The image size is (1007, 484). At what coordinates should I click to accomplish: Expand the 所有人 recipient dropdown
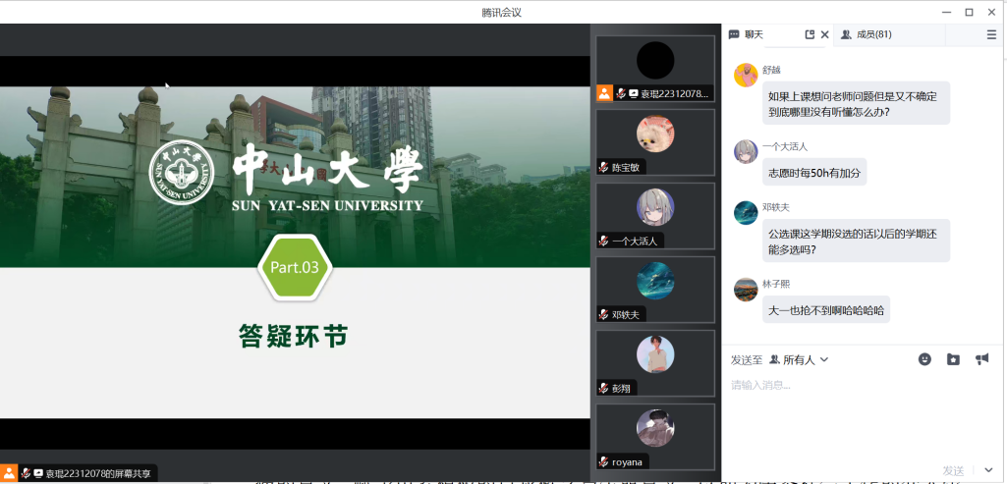click(x=799, y=360)
